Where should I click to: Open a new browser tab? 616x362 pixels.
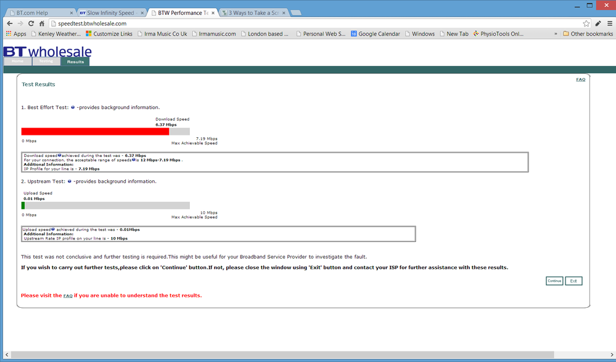click(x=296, y=13)
